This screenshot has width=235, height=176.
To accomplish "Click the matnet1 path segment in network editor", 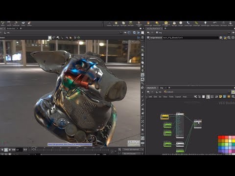I will (x=169, y=92).
